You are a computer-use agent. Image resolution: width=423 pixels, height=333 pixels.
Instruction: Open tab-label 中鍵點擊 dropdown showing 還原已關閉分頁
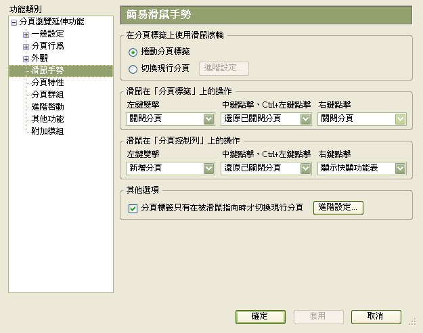pos(266,119)
